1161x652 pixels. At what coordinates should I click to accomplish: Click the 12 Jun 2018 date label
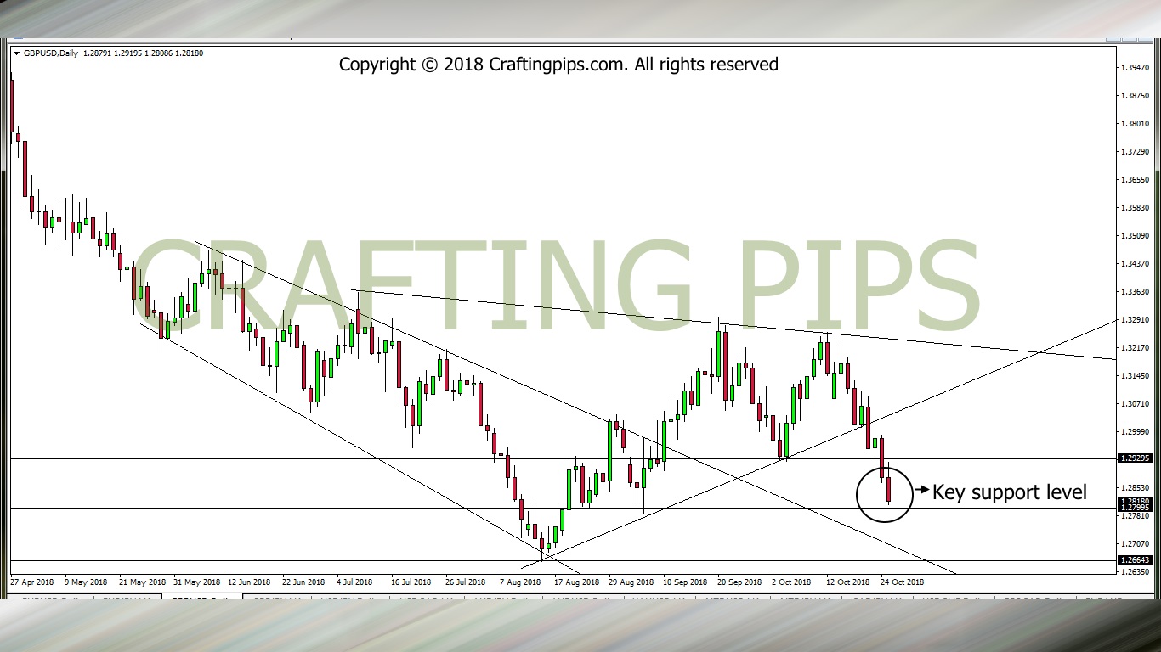[248, 582]
